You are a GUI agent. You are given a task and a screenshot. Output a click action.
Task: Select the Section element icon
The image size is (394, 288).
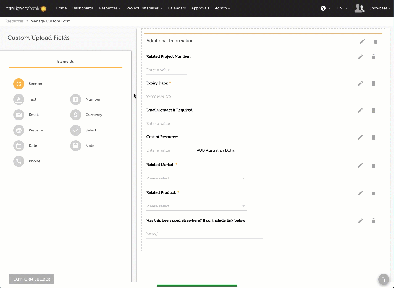tap(19, 84)
